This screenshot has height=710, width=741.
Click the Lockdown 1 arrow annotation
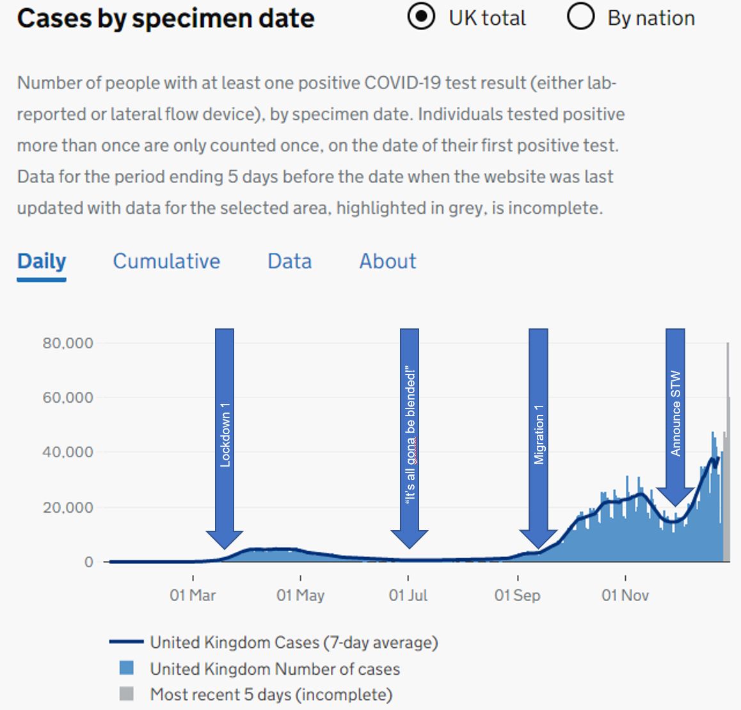click(x=225, y=435)
